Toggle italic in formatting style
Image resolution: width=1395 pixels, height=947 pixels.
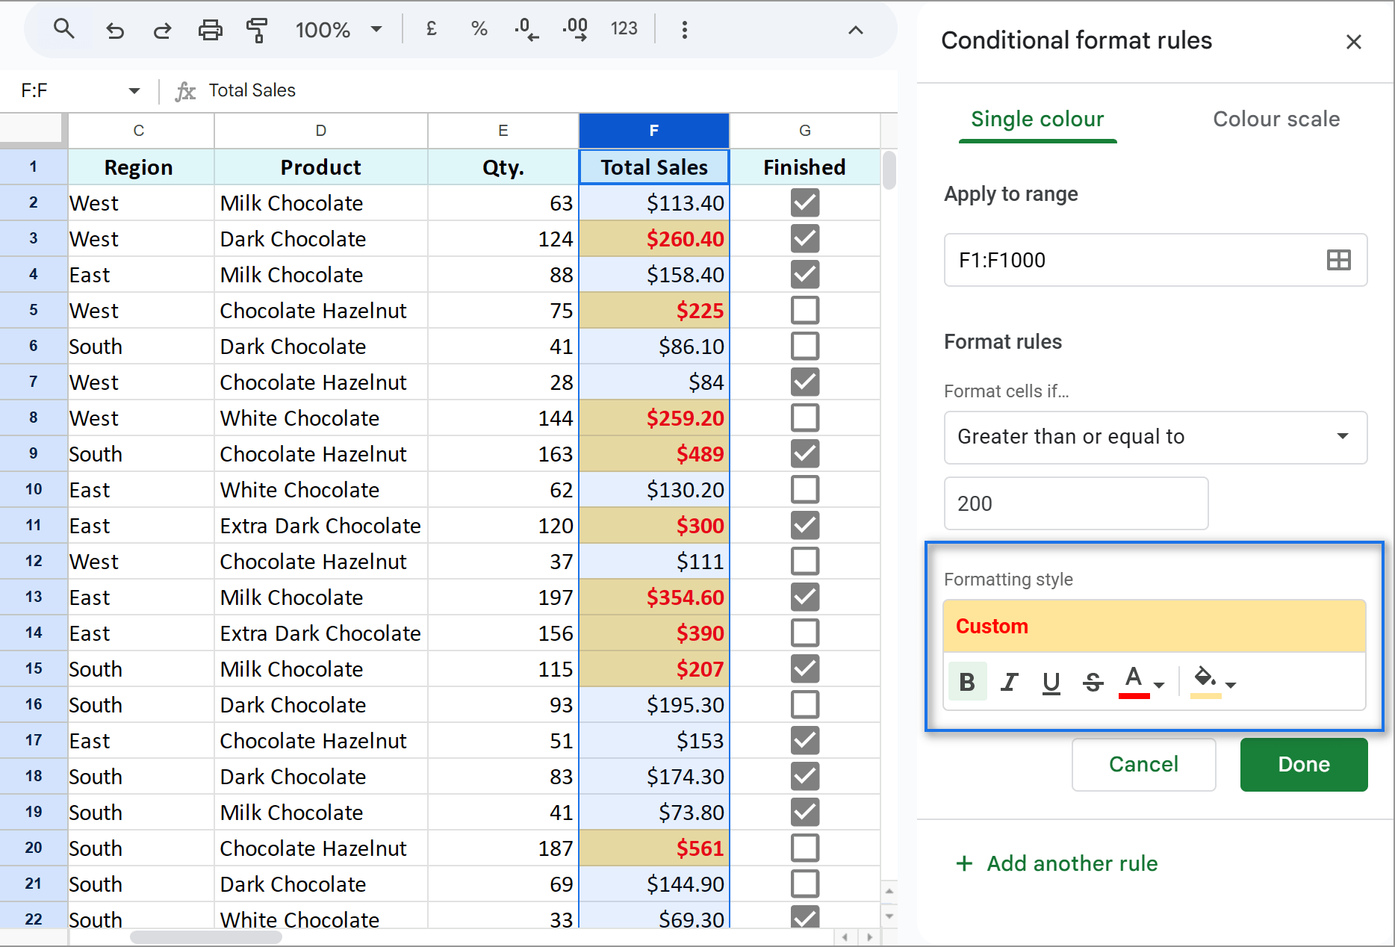[1010, 682]
